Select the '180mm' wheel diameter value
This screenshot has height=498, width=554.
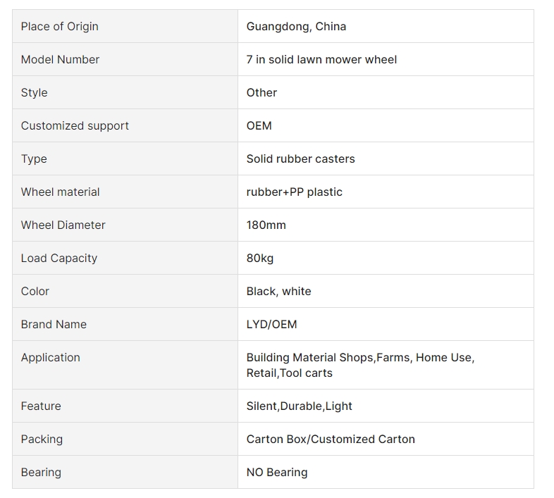click(x=266, y=225)
